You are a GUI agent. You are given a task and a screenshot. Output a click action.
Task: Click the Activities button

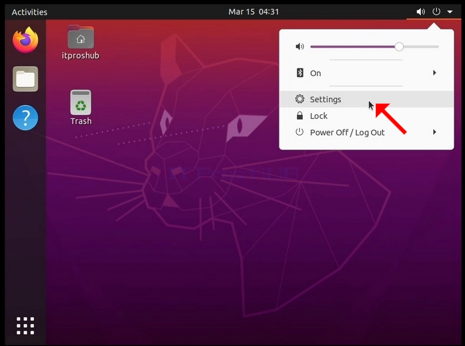click(x=29, y=12)
